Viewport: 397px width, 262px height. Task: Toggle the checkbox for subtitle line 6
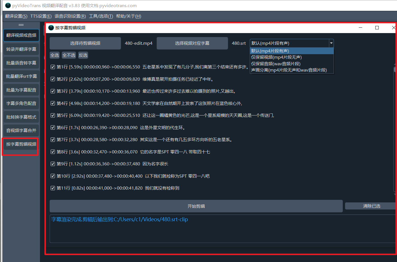[53, 128]
